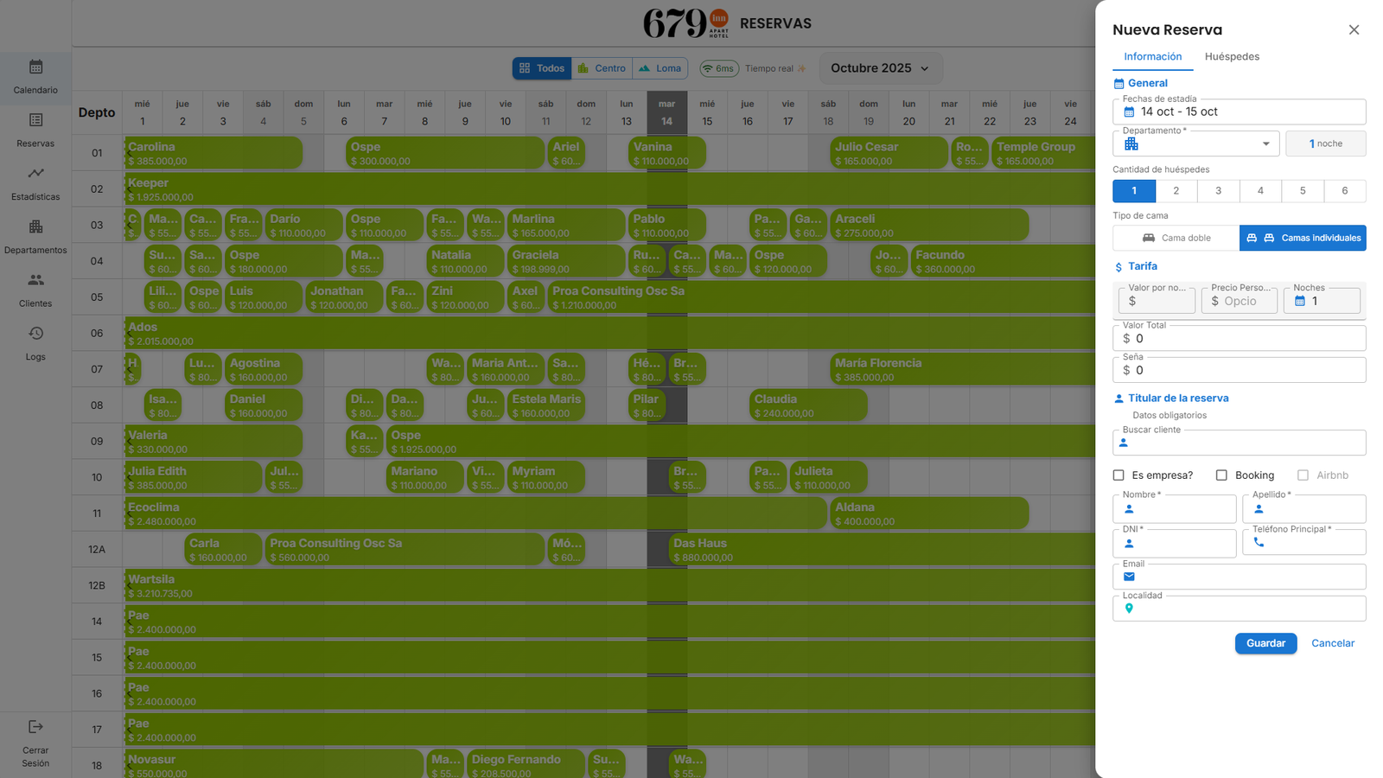1383x778 pixels.
Task: Close the Nueva Reserva panel with X
Action: (x=1354, y=30)
